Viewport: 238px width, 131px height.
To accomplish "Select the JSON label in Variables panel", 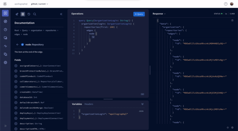I will (141, 111).
